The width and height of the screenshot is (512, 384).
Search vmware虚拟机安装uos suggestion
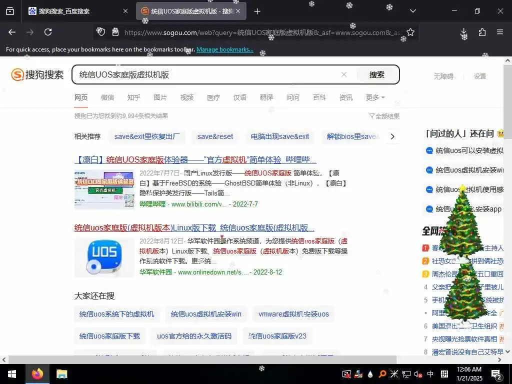pyautogui.click(x=293, y=314)
